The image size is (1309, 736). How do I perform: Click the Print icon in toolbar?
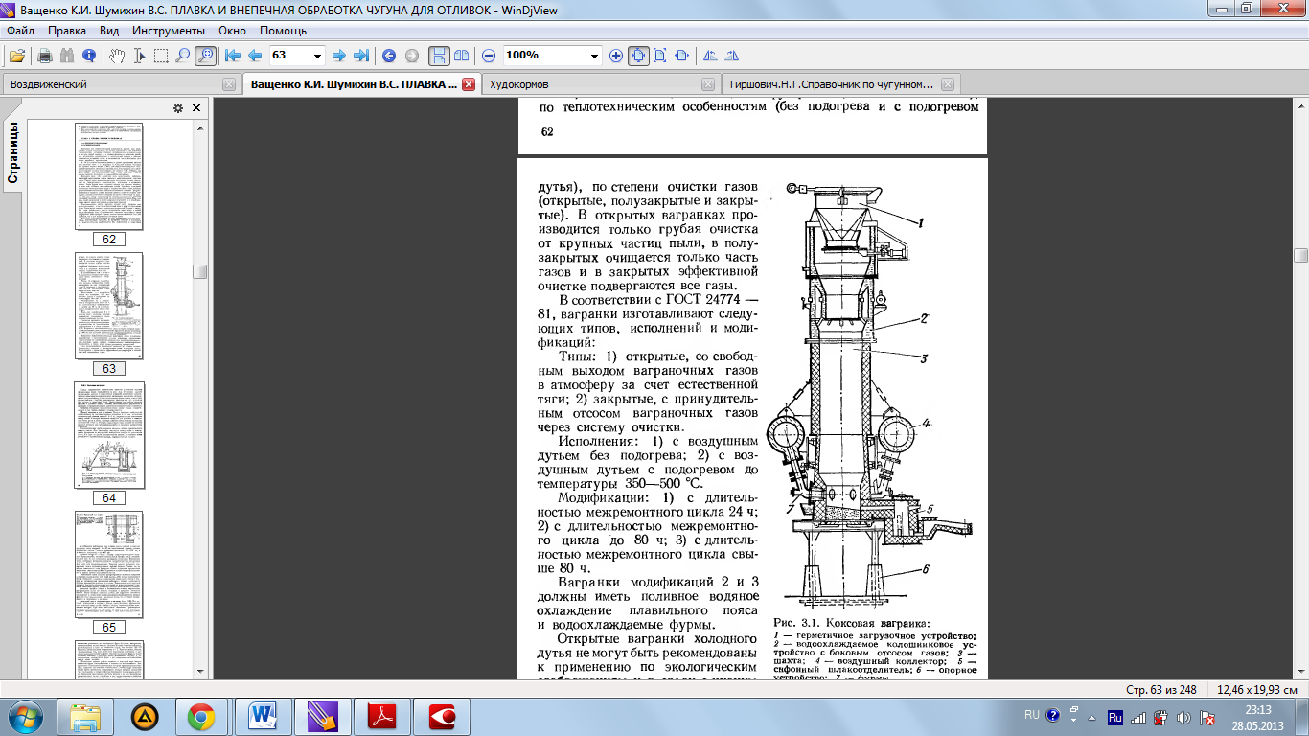pyautogui.click(x=44, y=56)
